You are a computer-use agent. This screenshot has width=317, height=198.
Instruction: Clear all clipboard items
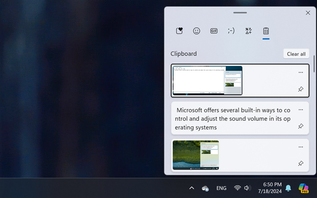pyautogui.click(x=296, y=54)
